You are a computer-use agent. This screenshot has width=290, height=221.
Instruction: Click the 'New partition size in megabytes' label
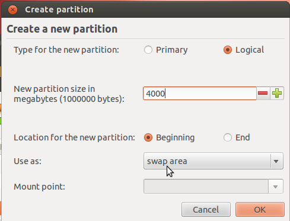click(x=69, y=94)
